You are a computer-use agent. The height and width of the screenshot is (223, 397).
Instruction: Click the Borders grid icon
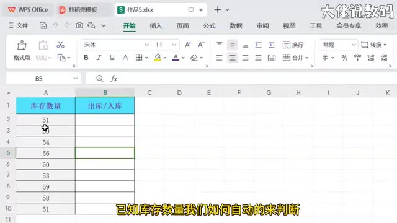point(139,58)
